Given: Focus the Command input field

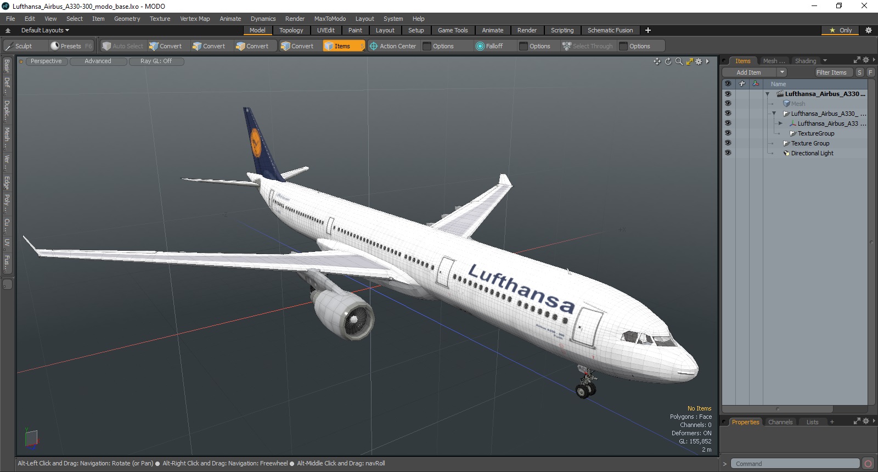Looking at the screenshot, I should tap(795, 464).
